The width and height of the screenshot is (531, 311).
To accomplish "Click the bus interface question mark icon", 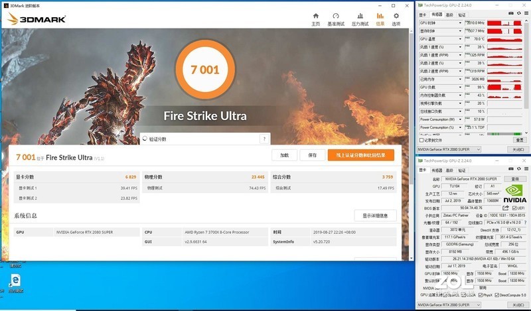I will click(525, 223).
